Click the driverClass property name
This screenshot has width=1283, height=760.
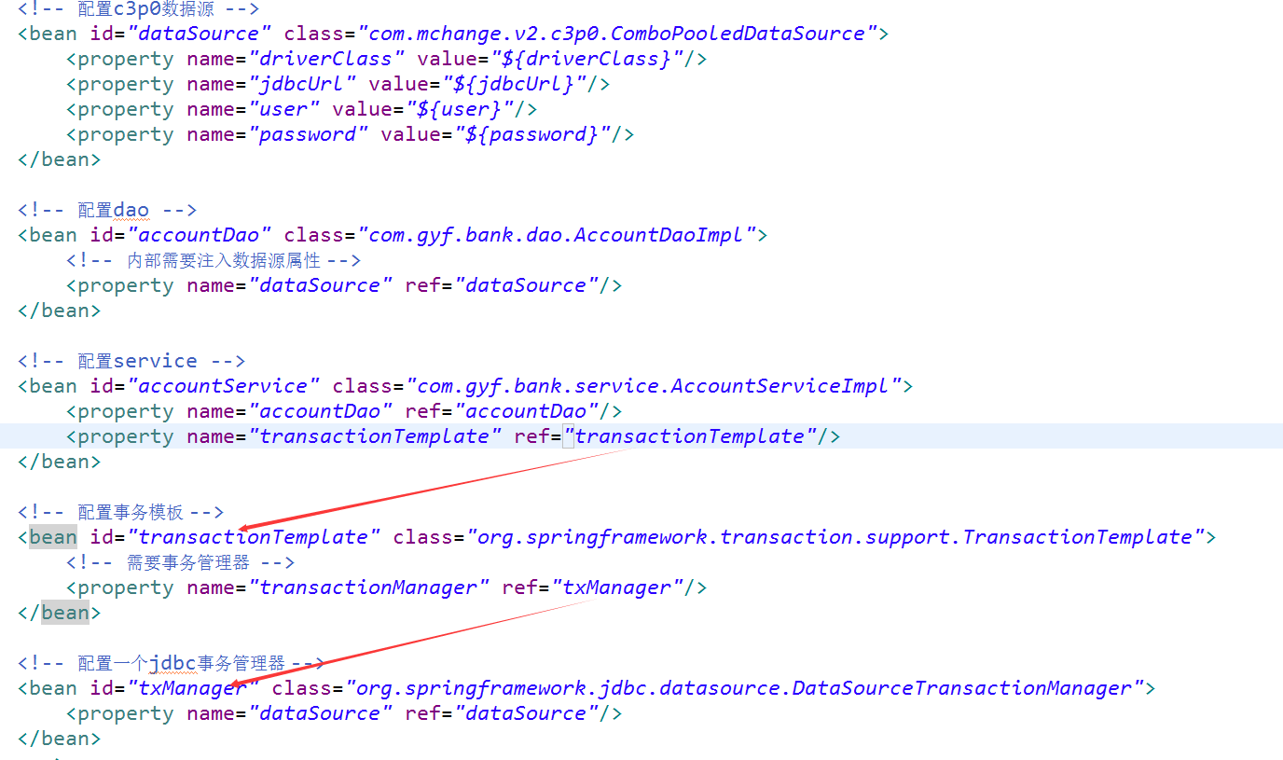coord(326,59)
